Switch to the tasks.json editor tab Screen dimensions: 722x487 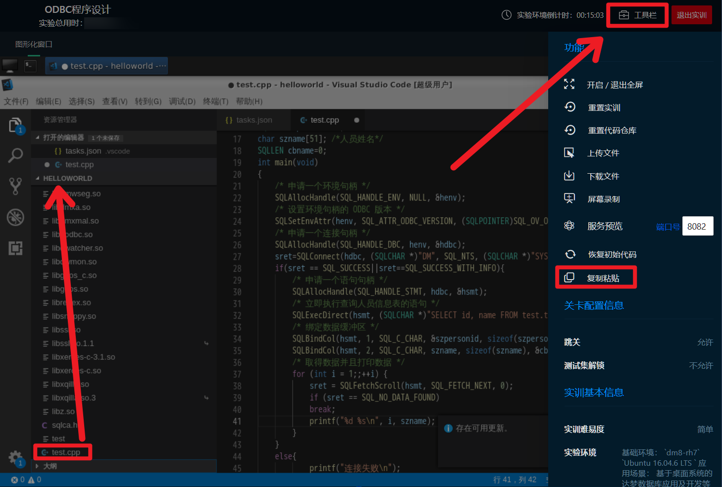(253, 120)
